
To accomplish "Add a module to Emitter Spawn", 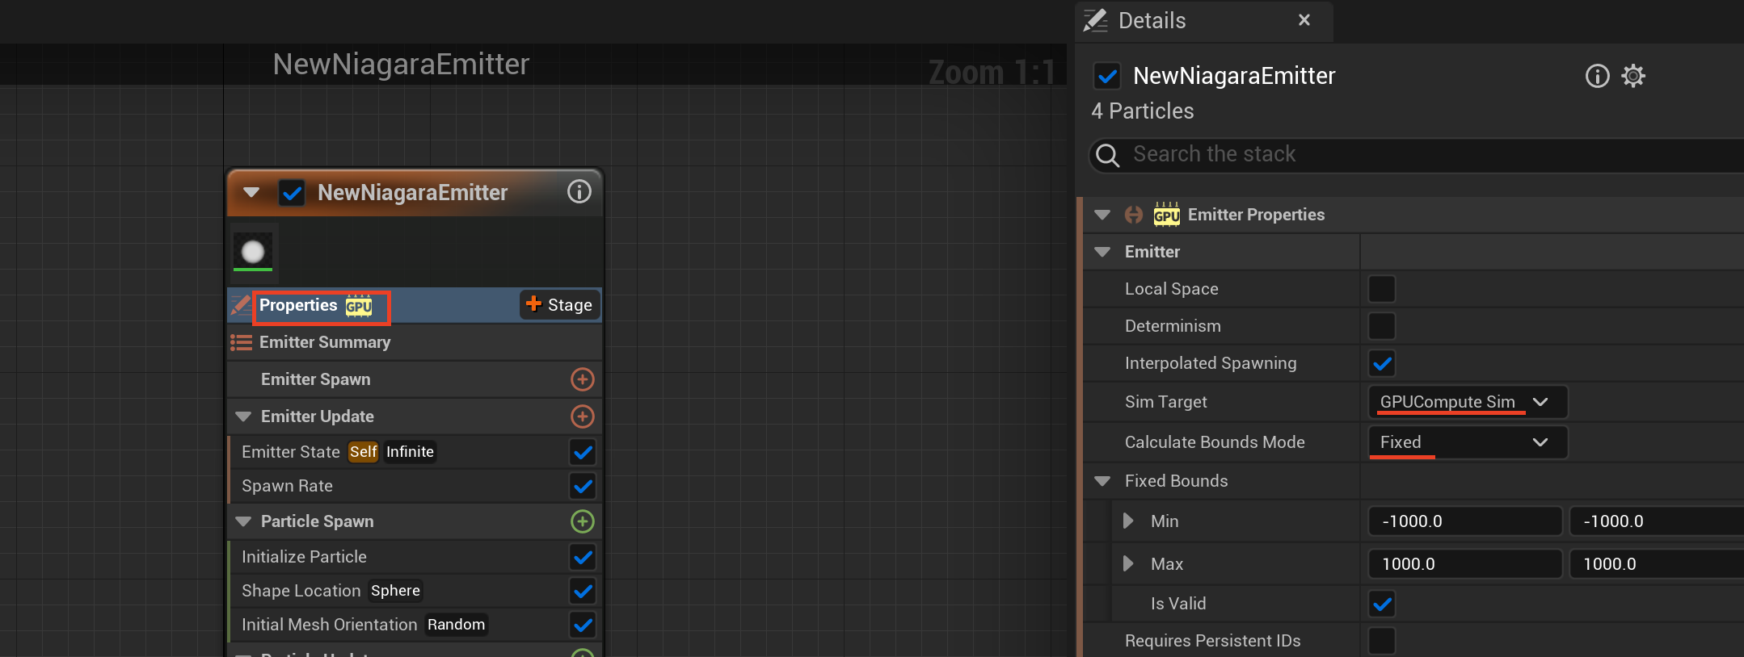I will point(583,379).
